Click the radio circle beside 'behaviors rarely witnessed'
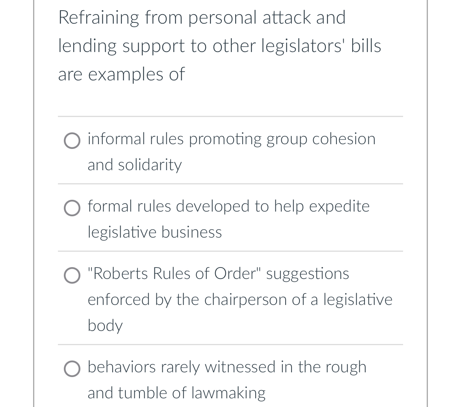The image size is (461, 407). [72, 369]
